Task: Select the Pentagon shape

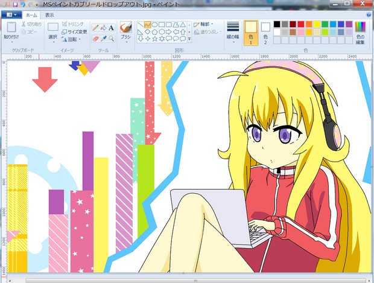Action: coord(154,31)
